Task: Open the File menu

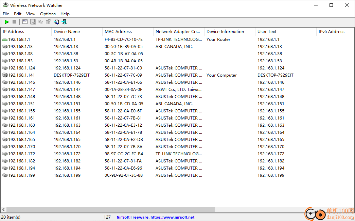Action: (x=6, y=14)
